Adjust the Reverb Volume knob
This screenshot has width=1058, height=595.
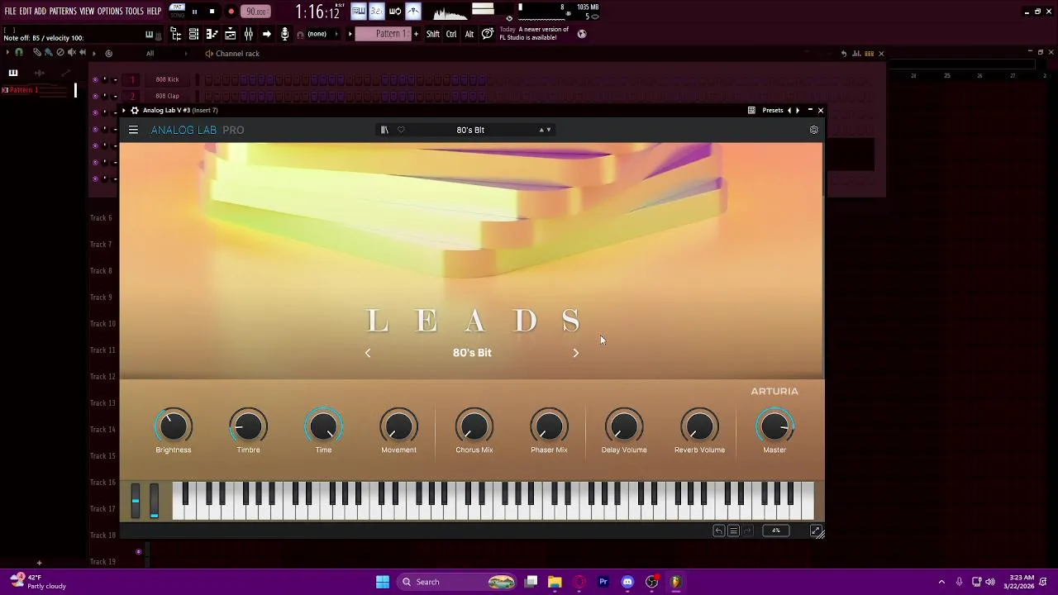point(699,426)
